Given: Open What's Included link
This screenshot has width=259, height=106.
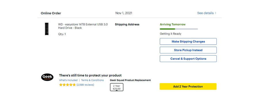Looking at the screenshot, I should pos(68,80).
